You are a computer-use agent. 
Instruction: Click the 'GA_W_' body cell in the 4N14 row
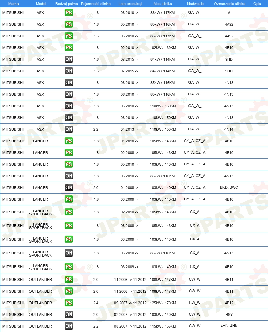(x=195, y=129)
